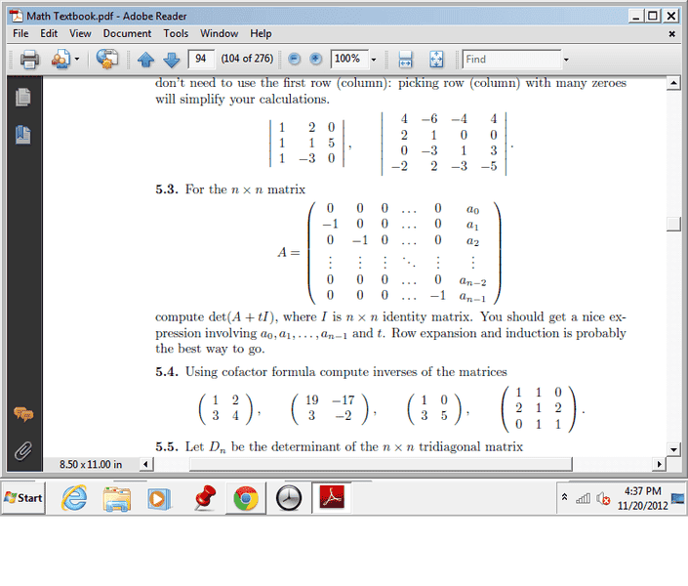Click the page size 8.50 x 11.00 in label
Screen dimensions: 688x586
point(91,464)
